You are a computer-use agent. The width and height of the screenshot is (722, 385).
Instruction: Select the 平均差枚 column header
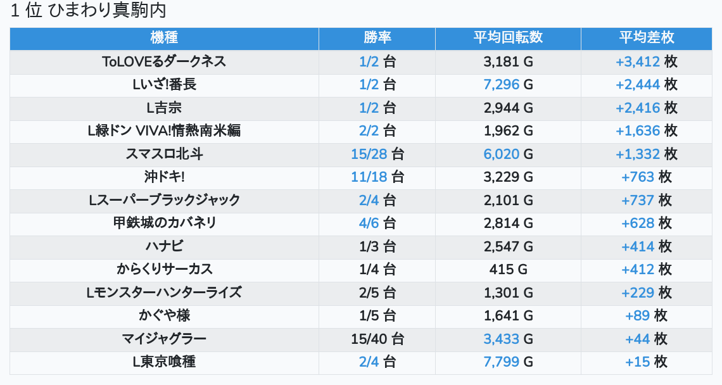647,38
